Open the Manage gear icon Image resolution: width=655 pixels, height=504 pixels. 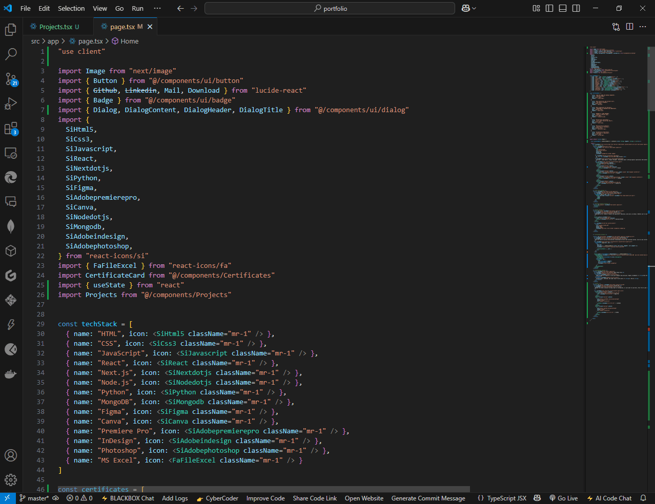[11, 480]
